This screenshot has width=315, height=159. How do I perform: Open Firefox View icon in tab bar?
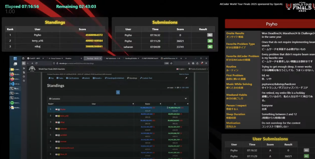click(x=23, y=58)
